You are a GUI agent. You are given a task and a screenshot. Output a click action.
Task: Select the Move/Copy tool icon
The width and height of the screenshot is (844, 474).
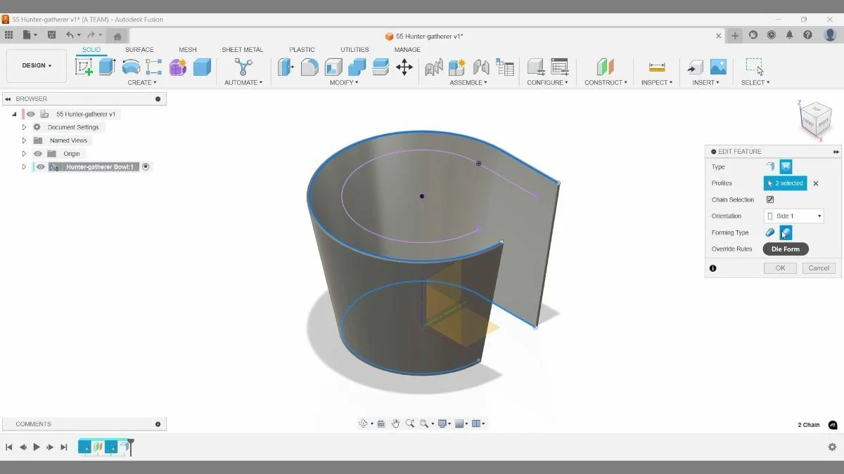point(404,67)
